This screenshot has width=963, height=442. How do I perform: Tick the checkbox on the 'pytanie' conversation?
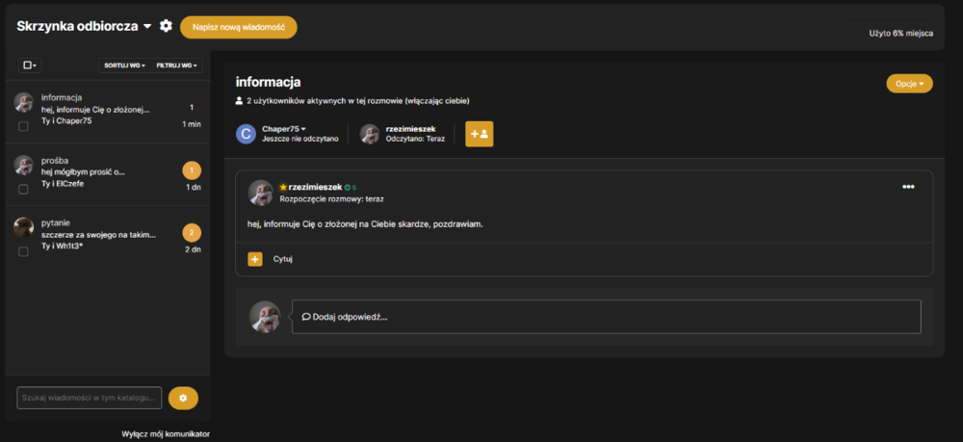[x=23, y=251]
